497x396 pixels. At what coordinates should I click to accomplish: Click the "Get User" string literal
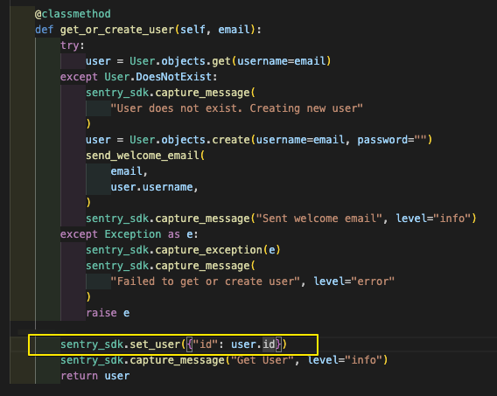click(x=262, y=360)
